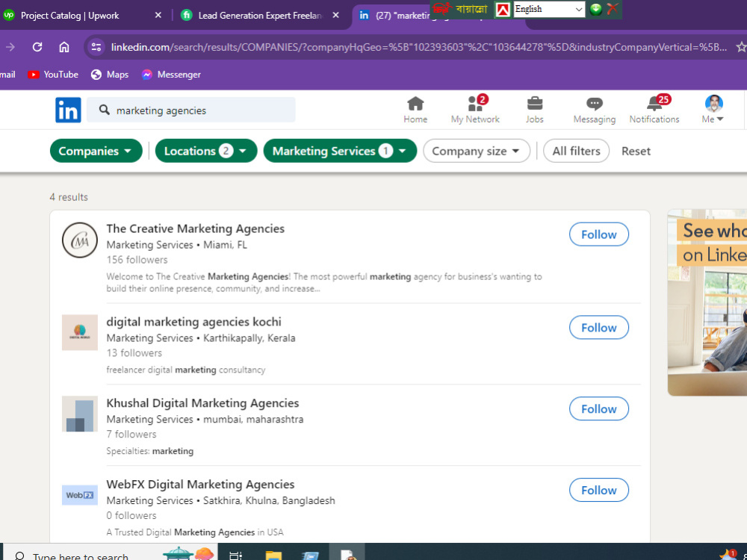The width and height of the screenshot is (747, 560).
Task: Click the 'See who' LinkedIn ad banner
Action: (x=707, y=302)
